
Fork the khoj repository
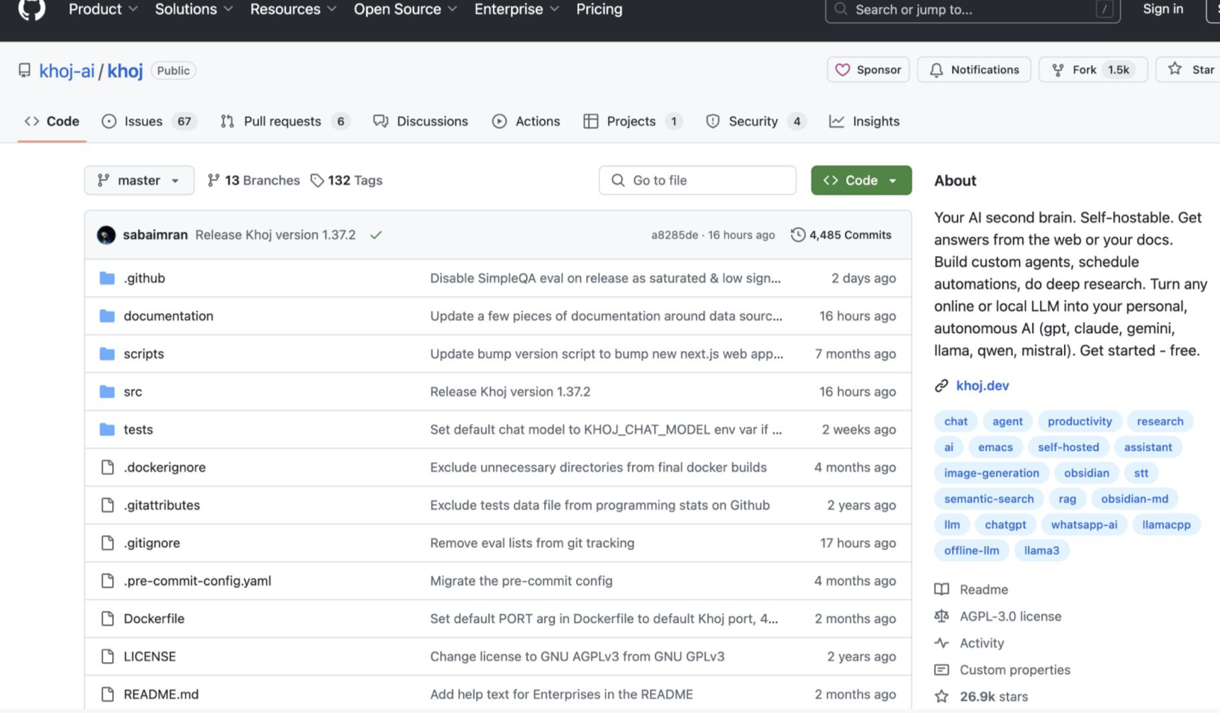(1093, 69)
